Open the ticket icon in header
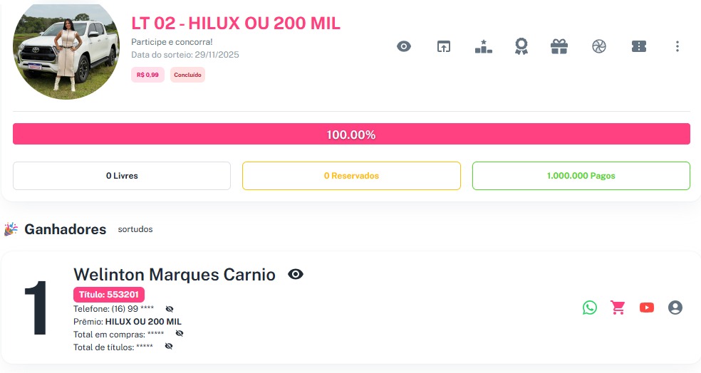 (x=639, y=47)
